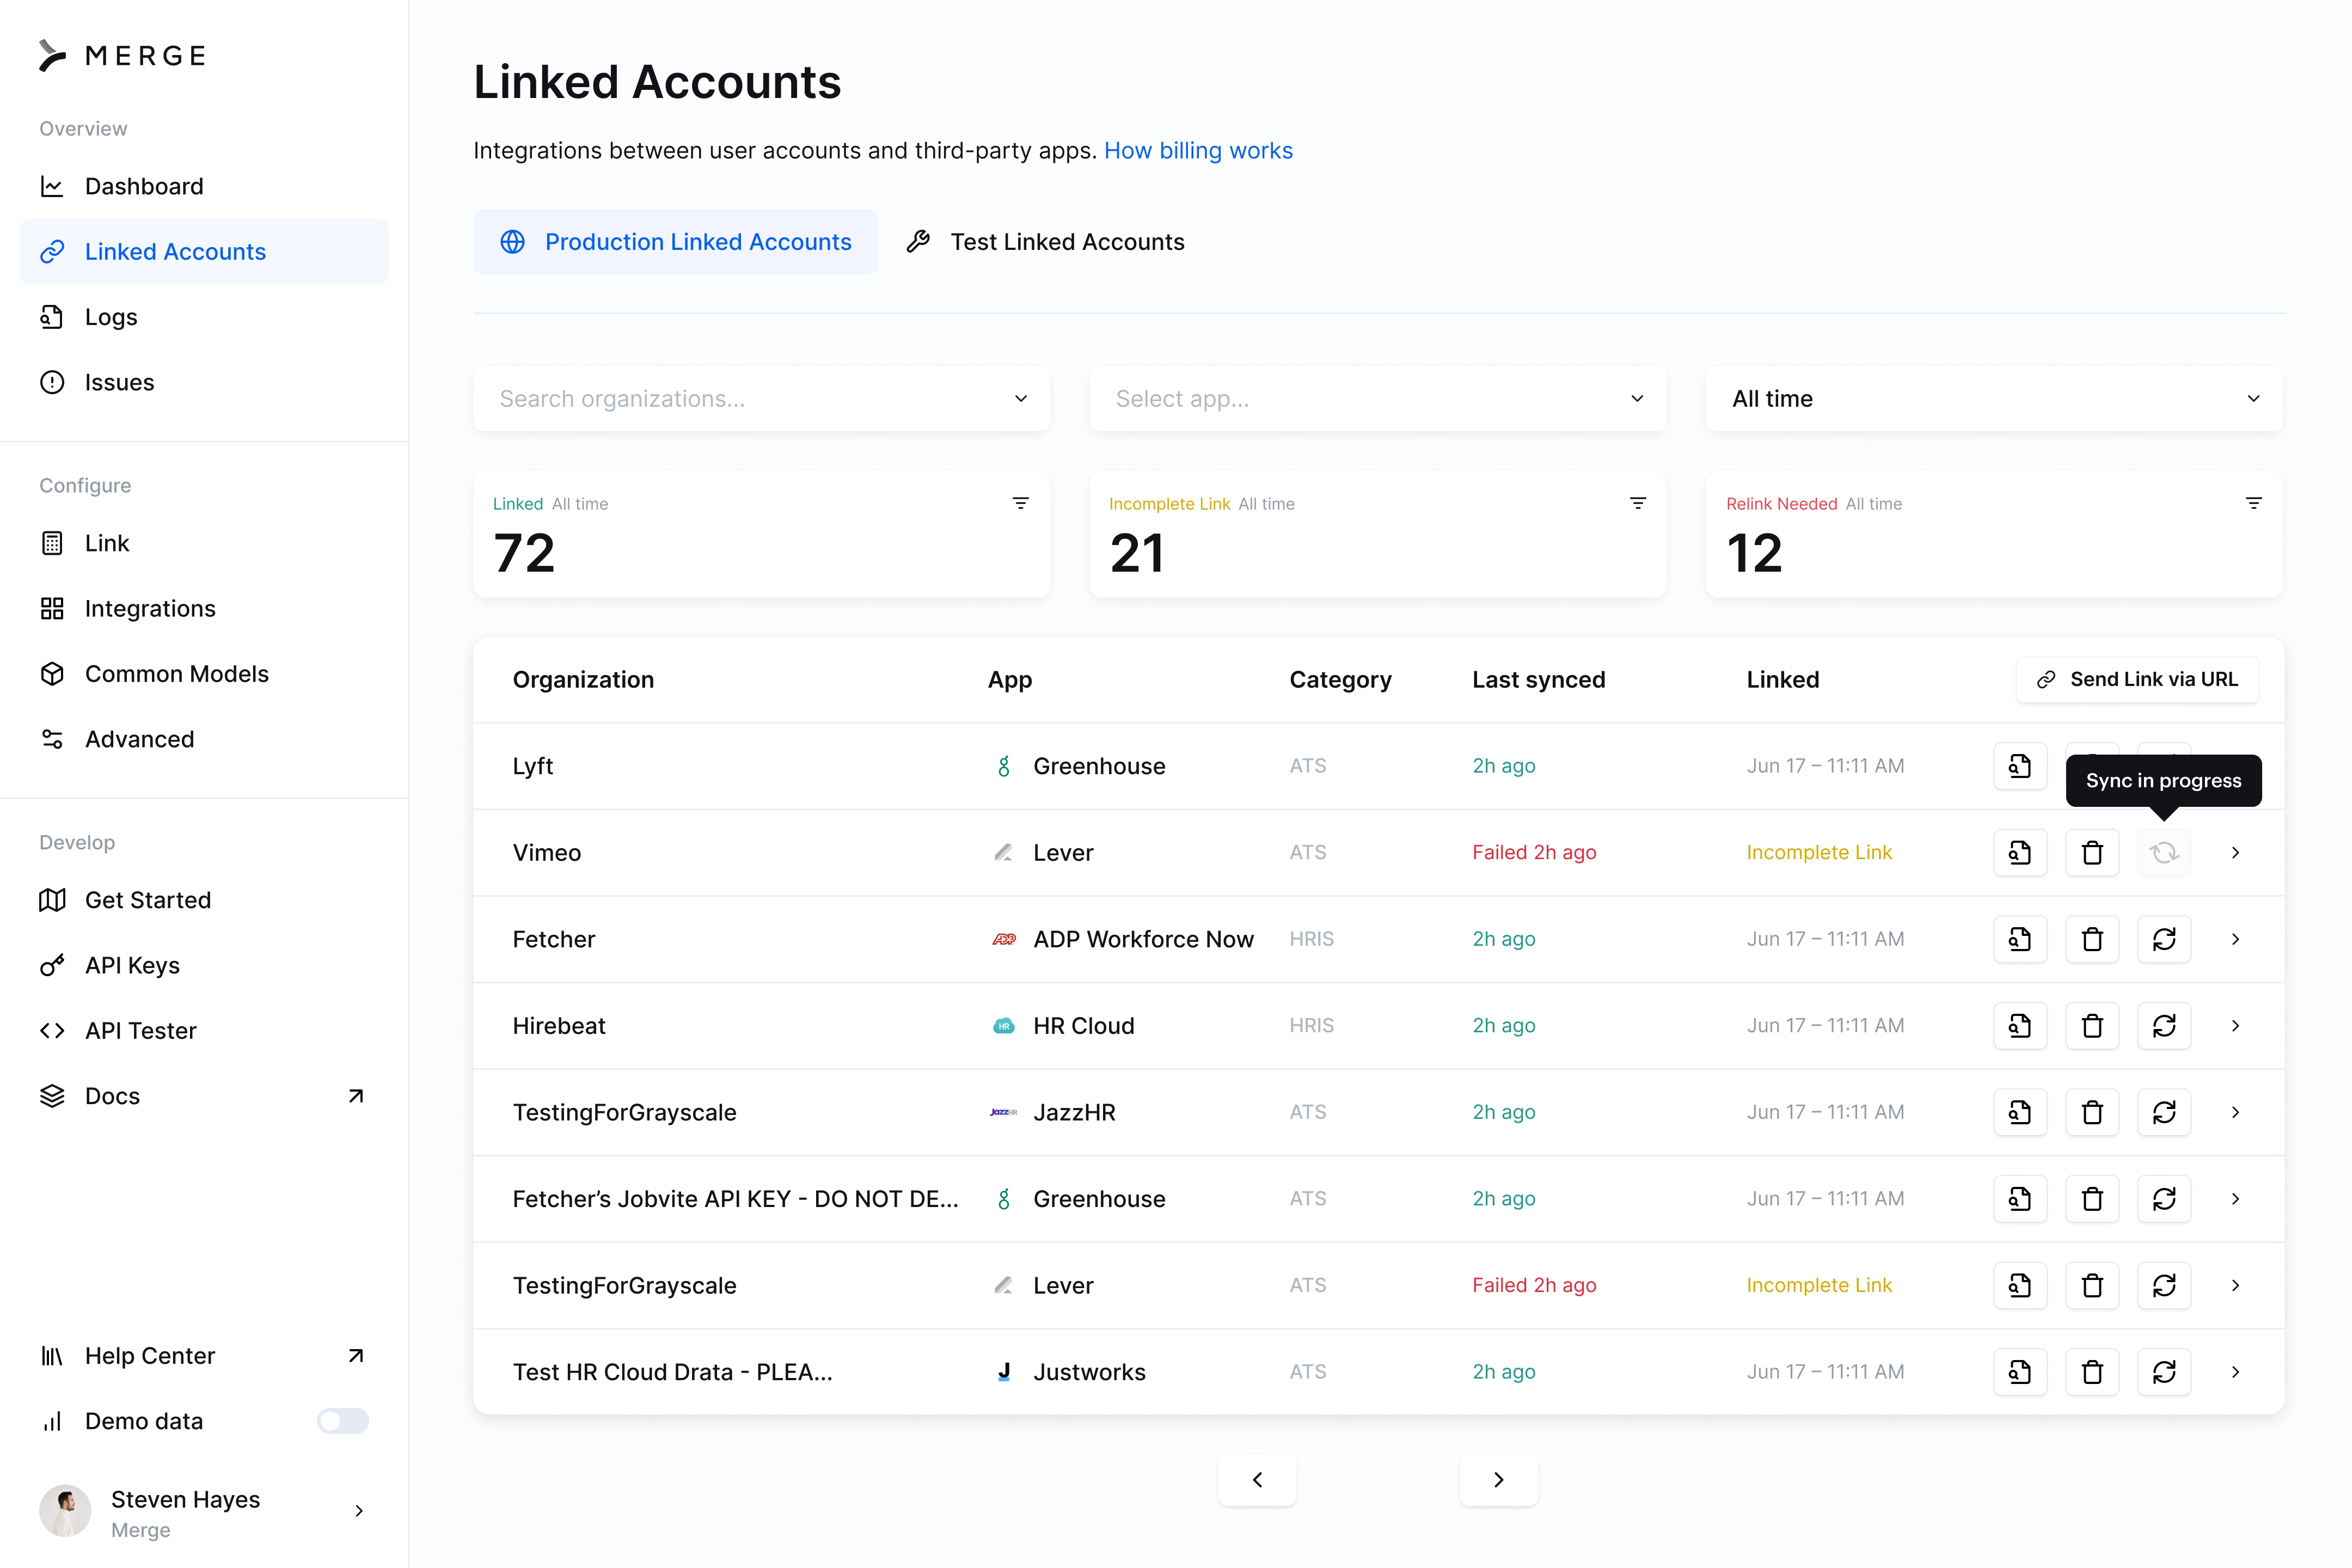Go to the previous page of accounts
This screenshot has width=2352, height=1568.
click(1257, 1480)
